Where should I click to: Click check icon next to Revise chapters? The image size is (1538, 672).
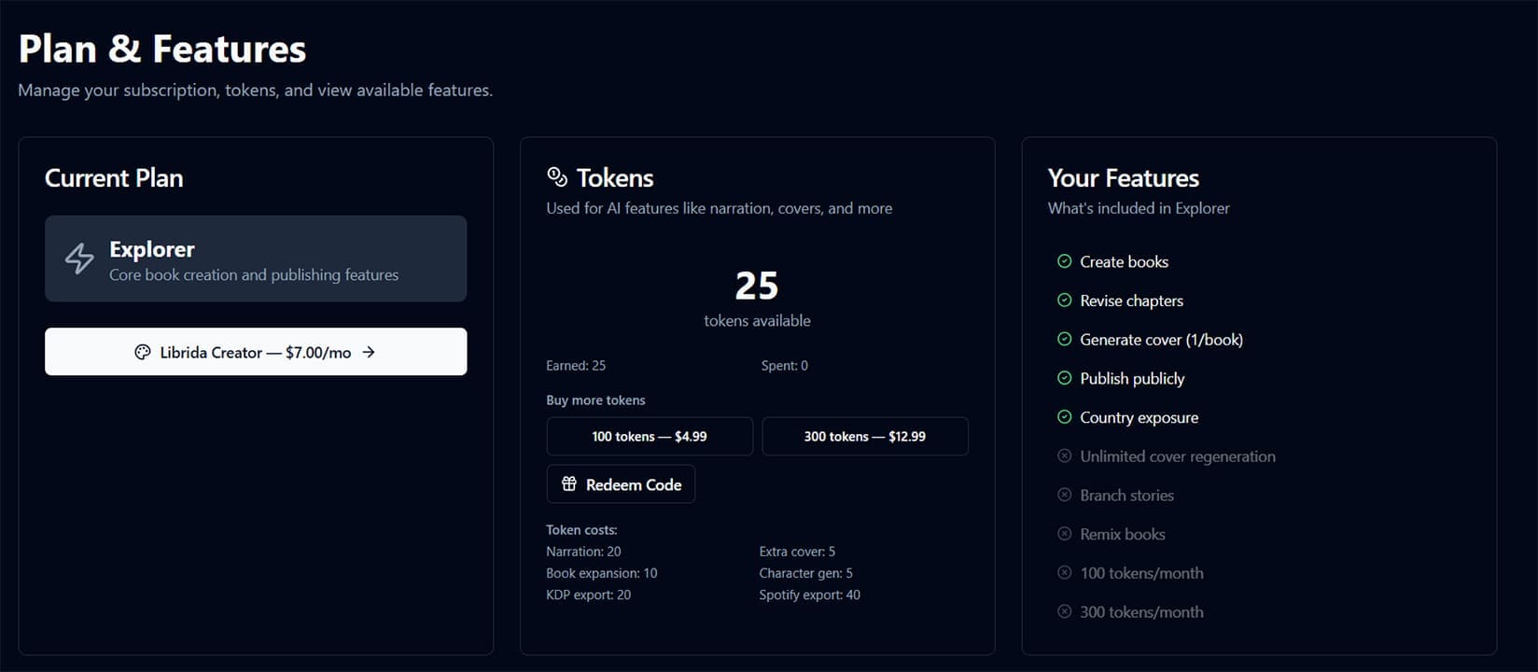pos(1064,301)
